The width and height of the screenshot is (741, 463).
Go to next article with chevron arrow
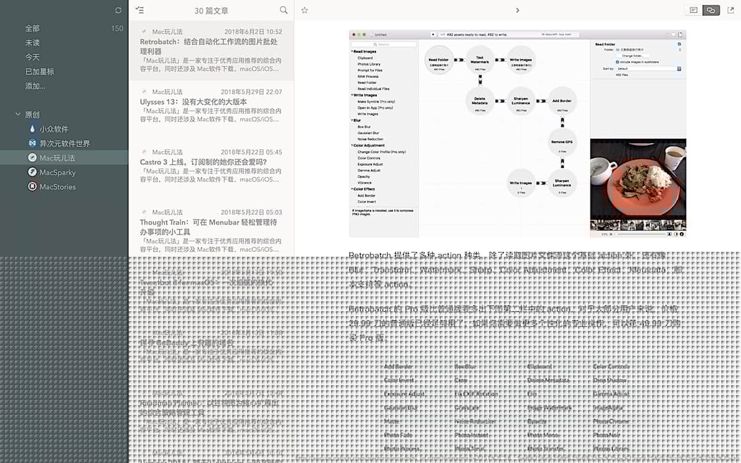click(517, 10)
